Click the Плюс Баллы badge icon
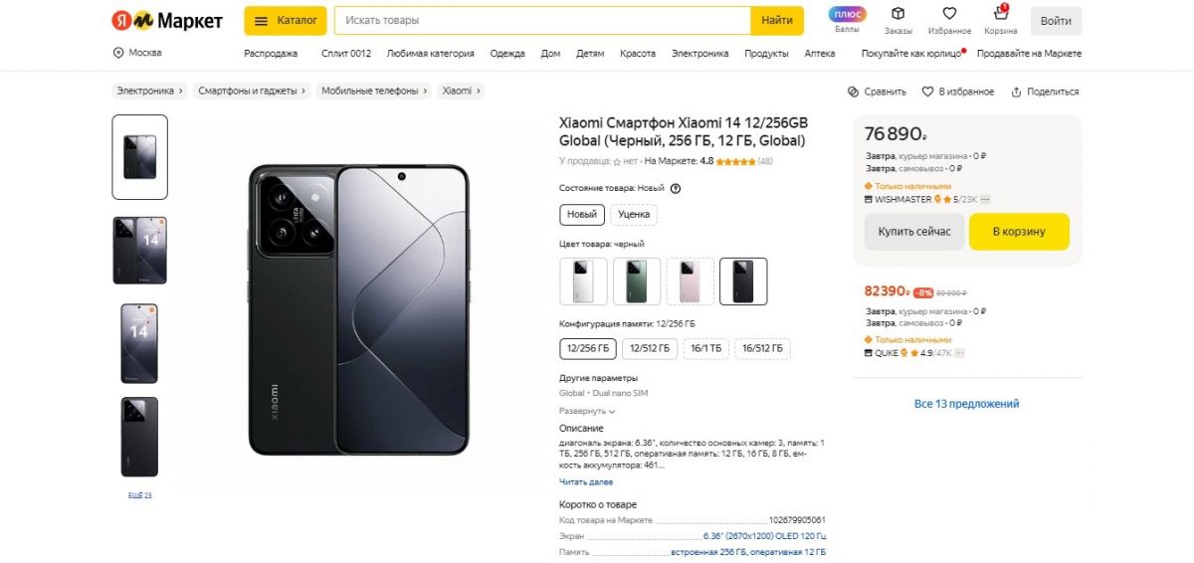 pyautogui.click(x=847, y=14)
